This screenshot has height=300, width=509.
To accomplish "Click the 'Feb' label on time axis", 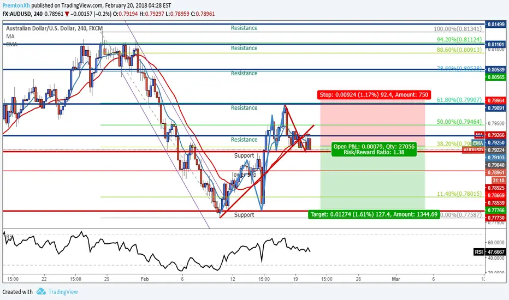I will [x=145, y=279].
